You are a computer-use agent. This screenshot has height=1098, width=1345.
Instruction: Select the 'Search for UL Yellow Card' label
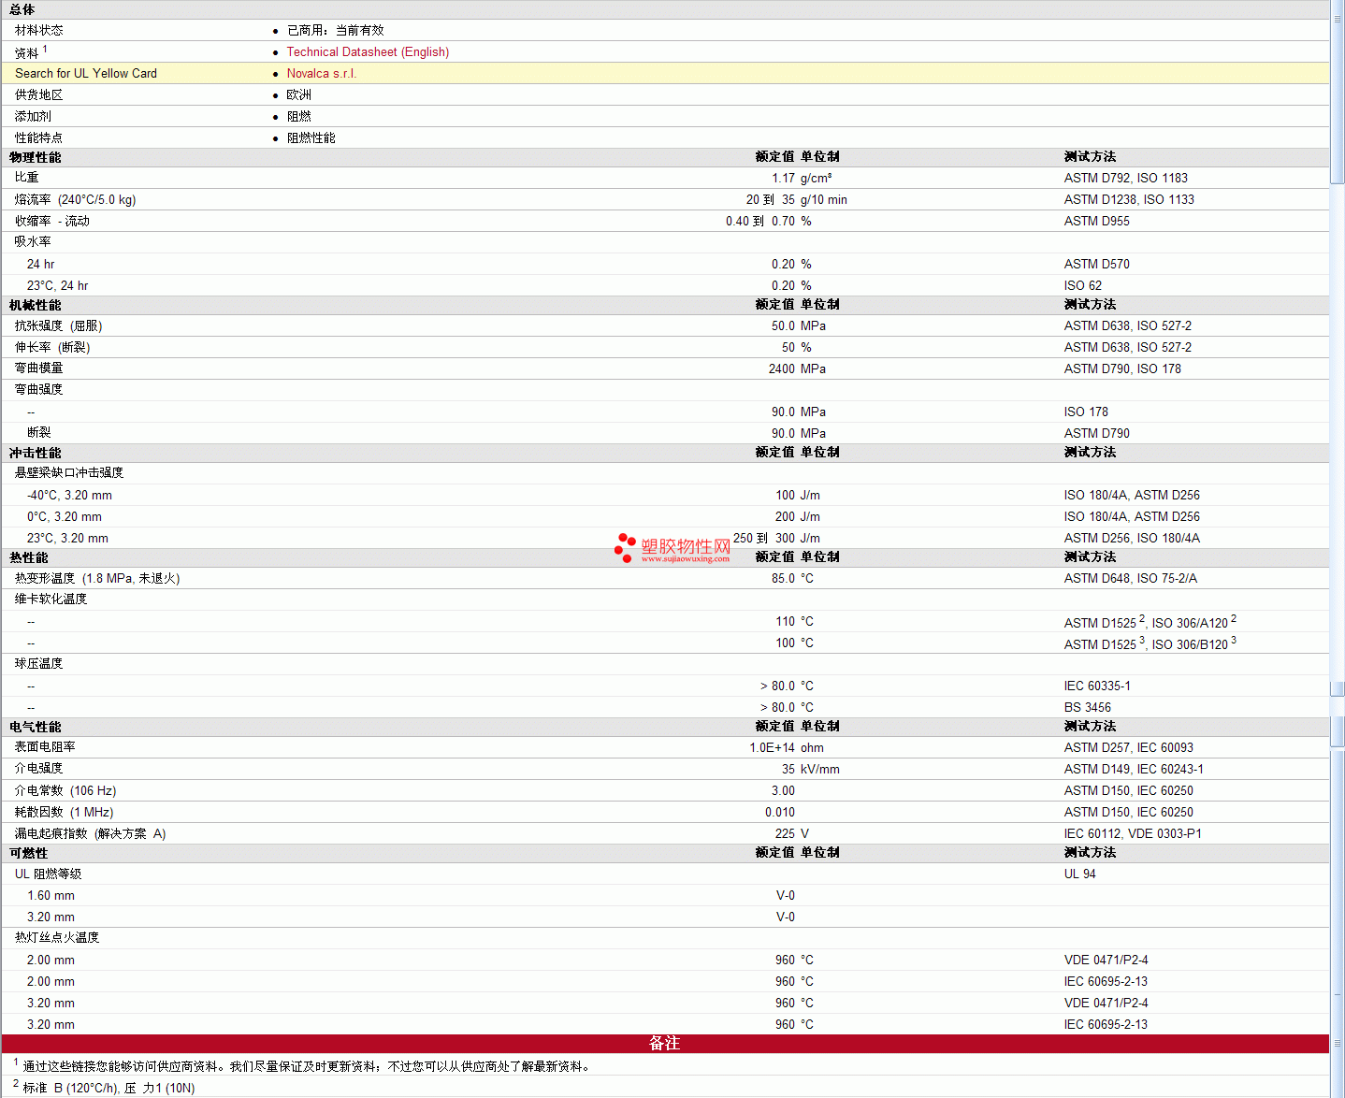(86, 74)
